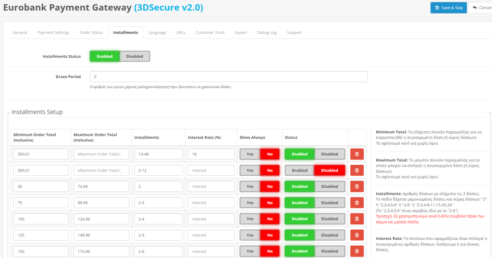
Task: Click empty maximum total in 13-48 row
Action: [x=101, y=154]
